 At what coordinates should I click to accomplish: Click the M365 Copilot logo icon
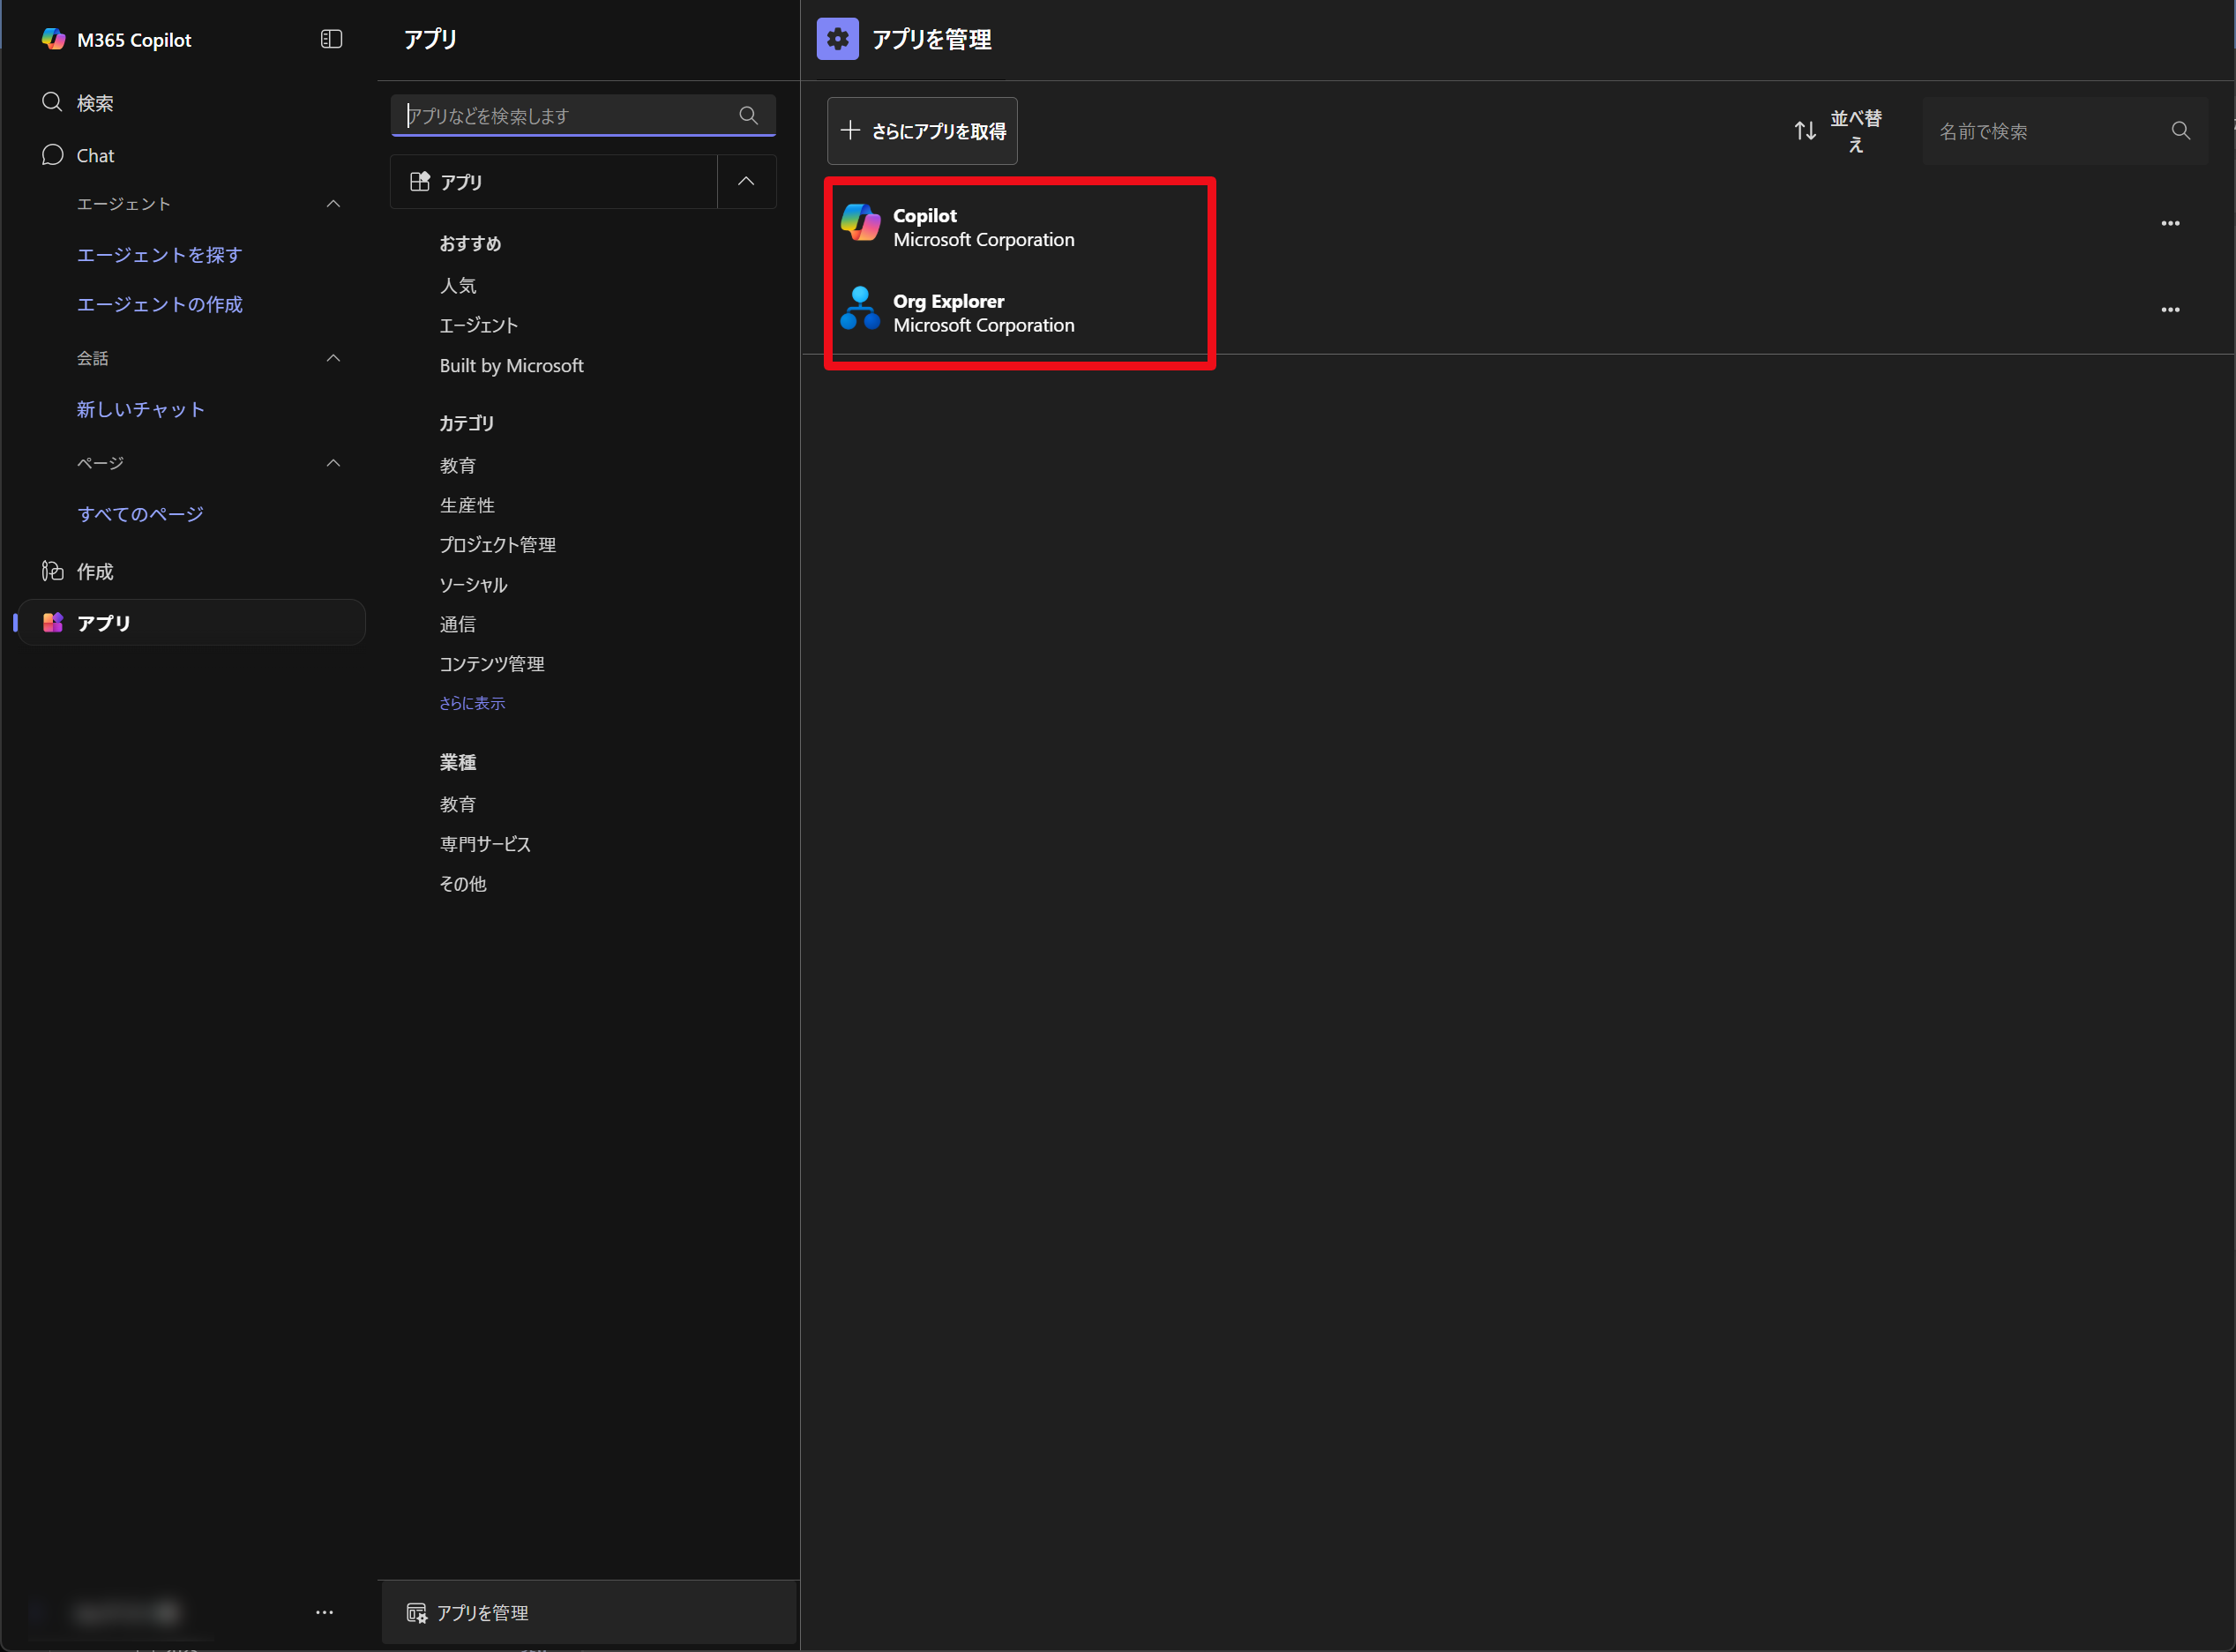[53, 39]
